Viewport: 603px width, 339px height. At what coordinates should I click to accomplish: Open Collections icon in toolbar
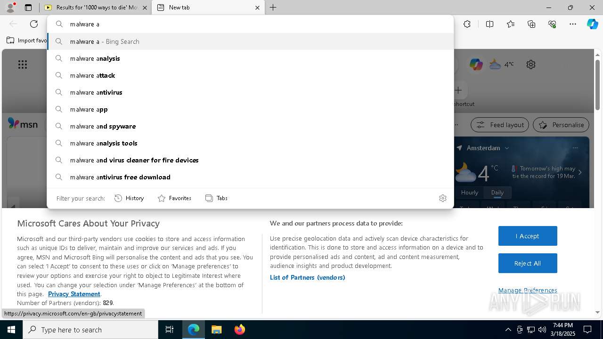pos(531,24)
